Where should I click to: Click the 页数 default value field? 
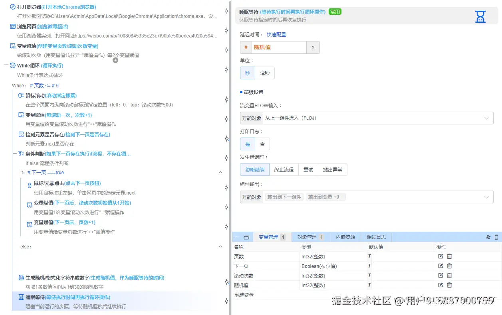tap(401, 256)
